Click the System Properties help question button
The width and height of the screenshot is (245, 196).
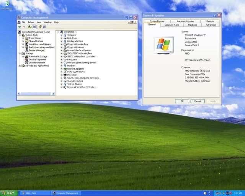(x=214, y=15)
